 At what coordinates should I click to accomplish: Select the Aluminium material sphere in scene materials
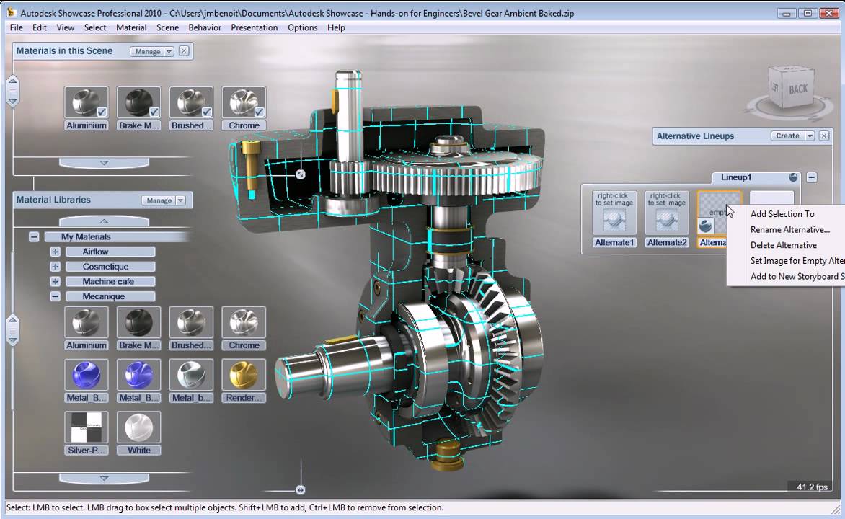pyautogui.click(x=86, y=102)
